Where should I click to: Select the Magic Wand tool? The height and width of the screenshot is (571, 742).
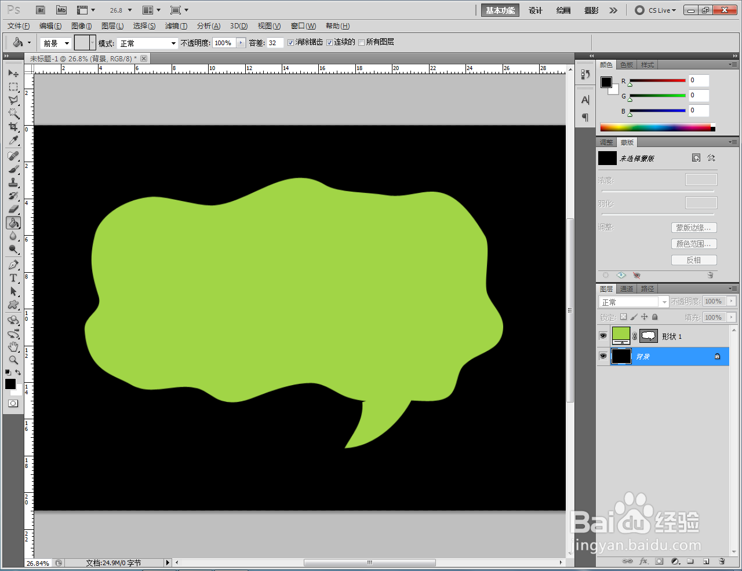13,114
